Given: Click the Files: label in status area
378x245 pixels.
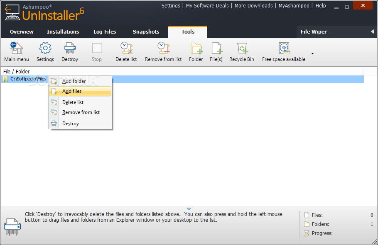Looking at the screenshot, I should tap(317, 215).
